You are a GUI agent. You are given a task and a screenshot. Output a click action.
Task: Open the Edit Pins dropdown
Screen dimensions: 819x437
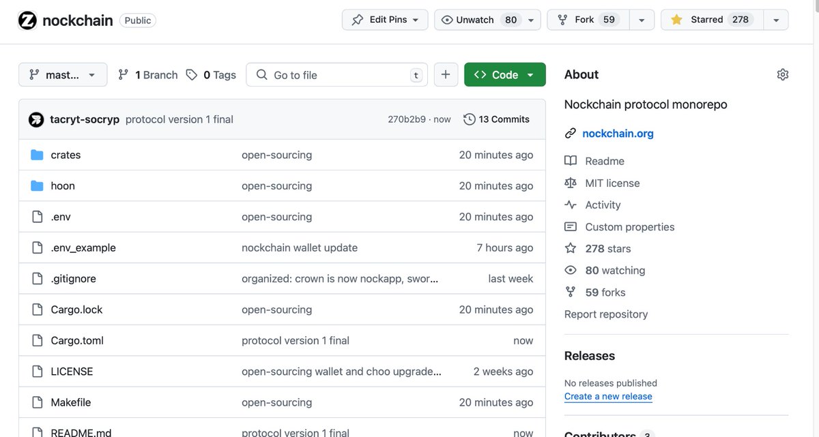tap(385, 20)
